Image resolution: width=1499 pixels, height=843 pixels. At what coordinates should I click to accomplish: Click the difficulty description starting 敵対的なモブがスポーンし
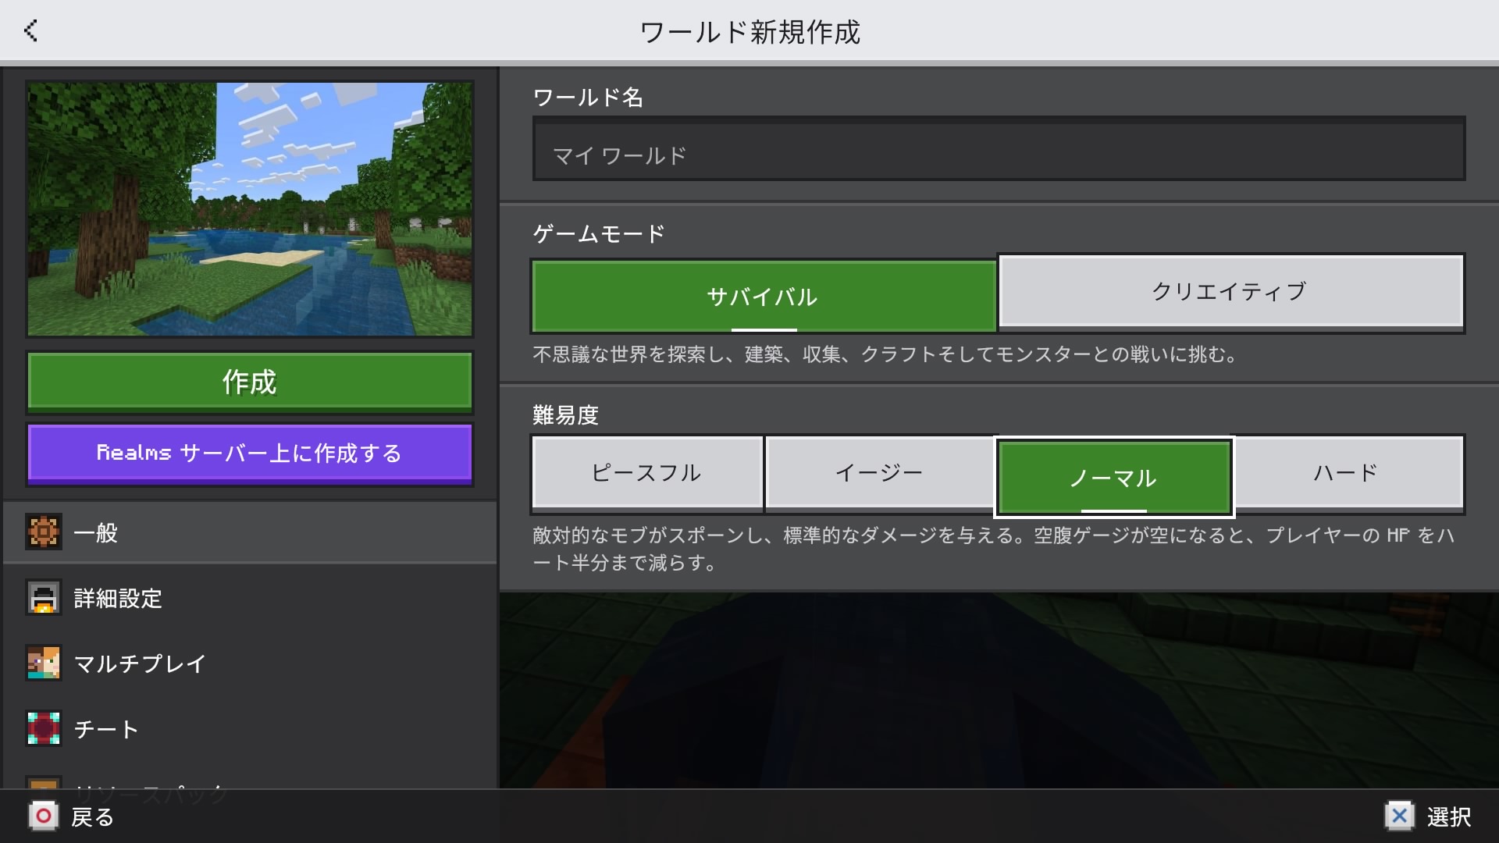pos(993,549)
